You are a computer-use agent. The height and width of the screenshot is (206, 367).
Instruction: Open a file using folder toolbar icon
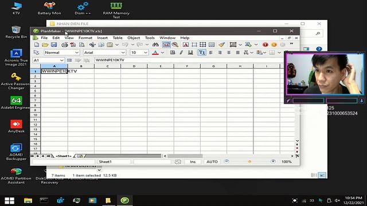click(45, 45)
